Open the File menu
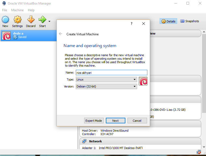This screenshot has width=206, height=156. (x=5, y=10)
